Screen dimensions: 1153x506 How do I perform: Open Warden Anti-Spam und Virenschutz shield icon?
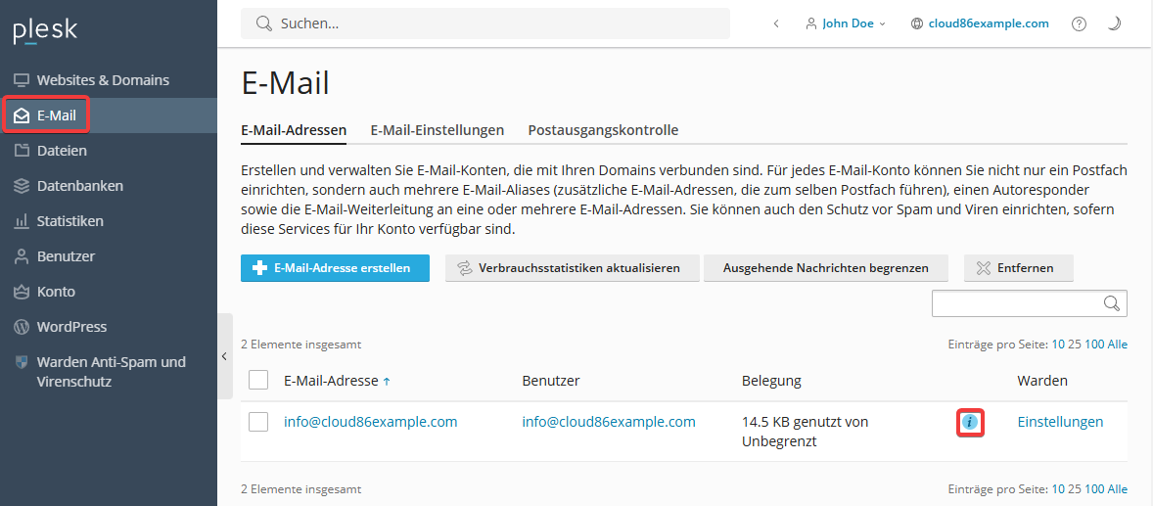coord(23,362)
